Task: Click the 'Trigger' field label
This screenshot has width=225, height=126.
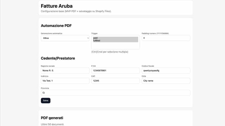Action: [x=94, y=34]
